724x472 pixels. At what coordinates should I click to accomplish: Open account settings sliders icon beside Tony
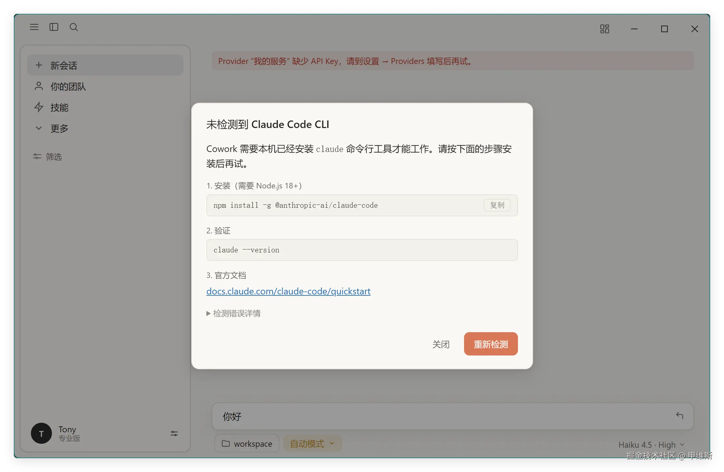coord(174,434)
